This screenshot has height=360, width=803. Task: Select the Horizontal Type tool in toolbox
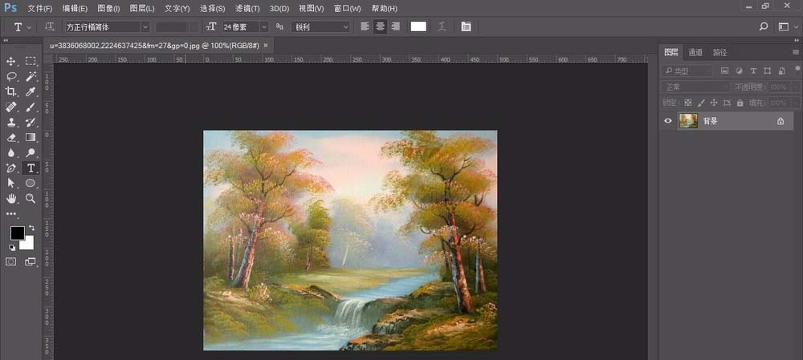click(31, 168)
